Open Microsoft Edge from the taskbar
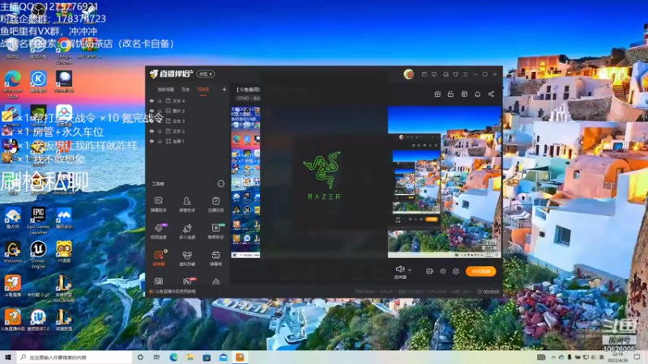The image size is (648, 364). tap(173, 358)
